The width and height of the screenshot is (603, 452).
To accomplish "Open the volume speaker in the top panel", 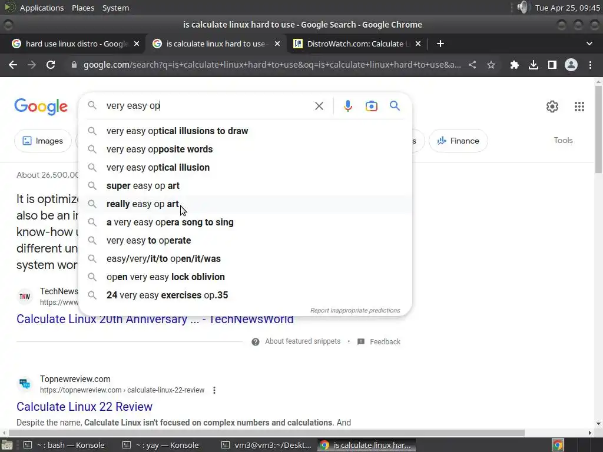I will (x=523, y=7).
